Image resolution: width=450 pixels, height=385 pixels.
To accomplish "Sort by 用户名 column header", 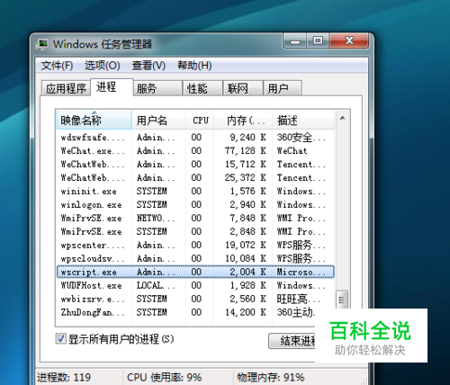I will 158,121.
